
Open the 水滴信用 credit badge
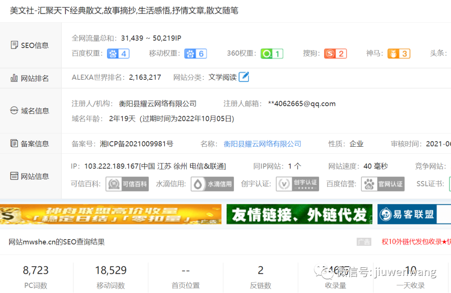coord(212,184)
